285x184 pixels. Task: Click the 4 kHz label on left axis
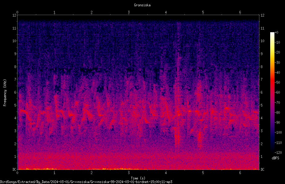pos(15,118)
